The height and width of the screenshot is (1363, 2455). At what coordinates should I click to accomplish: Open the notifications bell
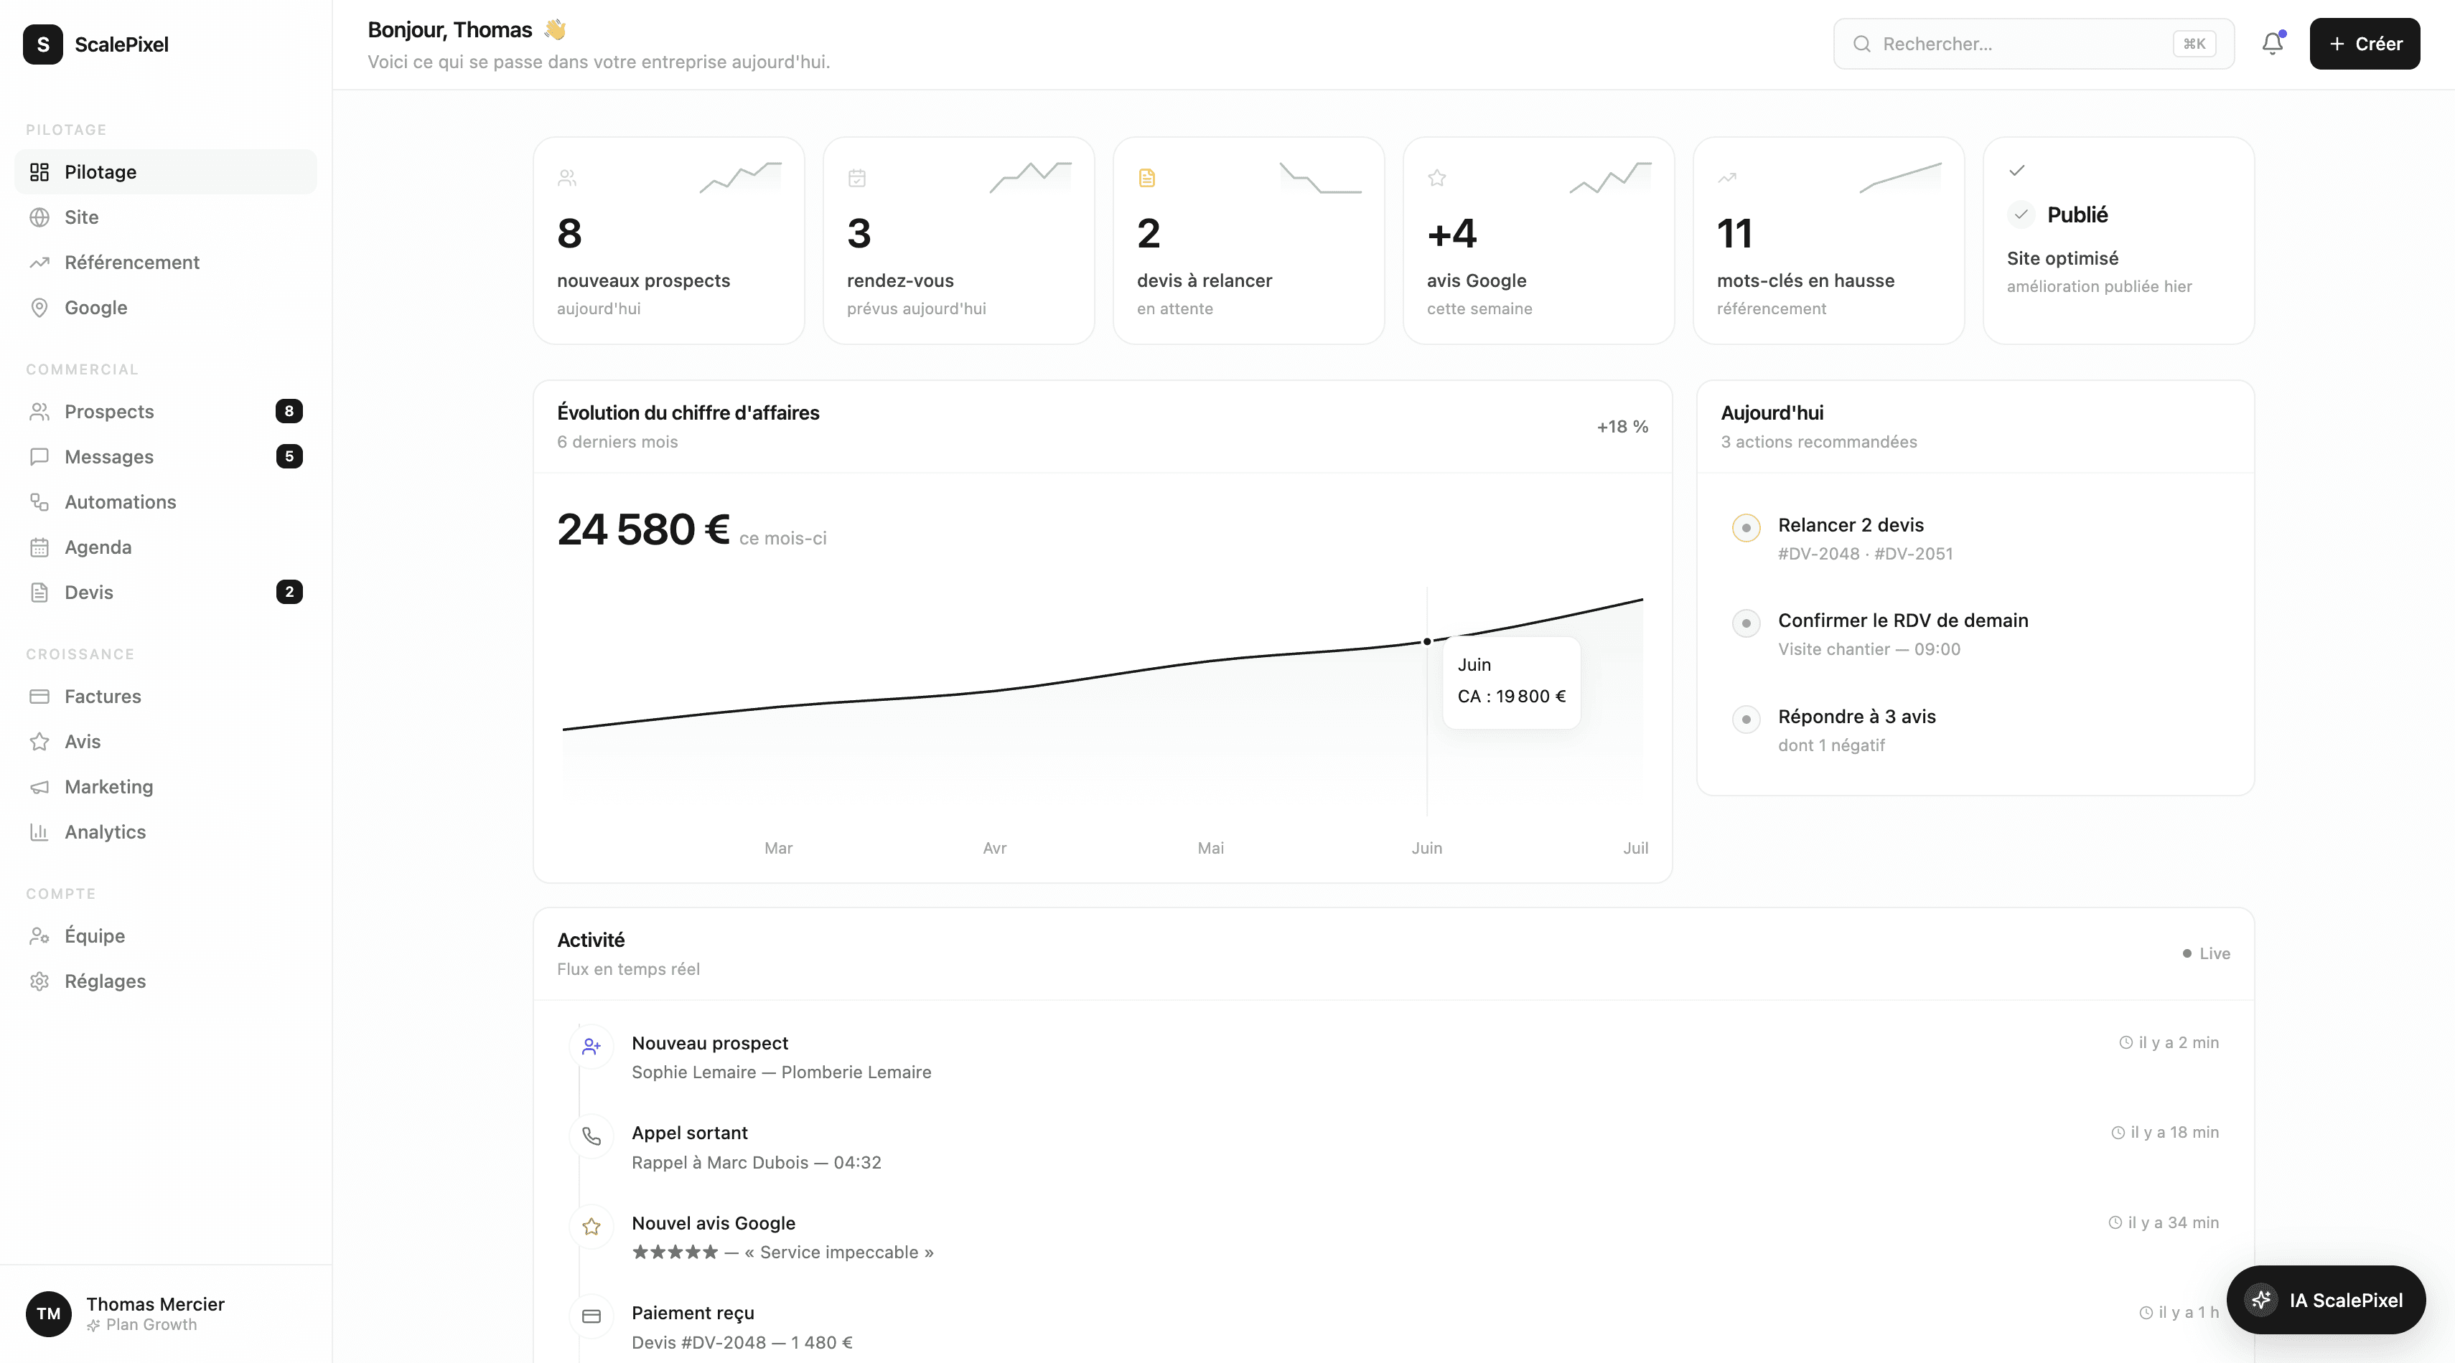coord(2273,44)
